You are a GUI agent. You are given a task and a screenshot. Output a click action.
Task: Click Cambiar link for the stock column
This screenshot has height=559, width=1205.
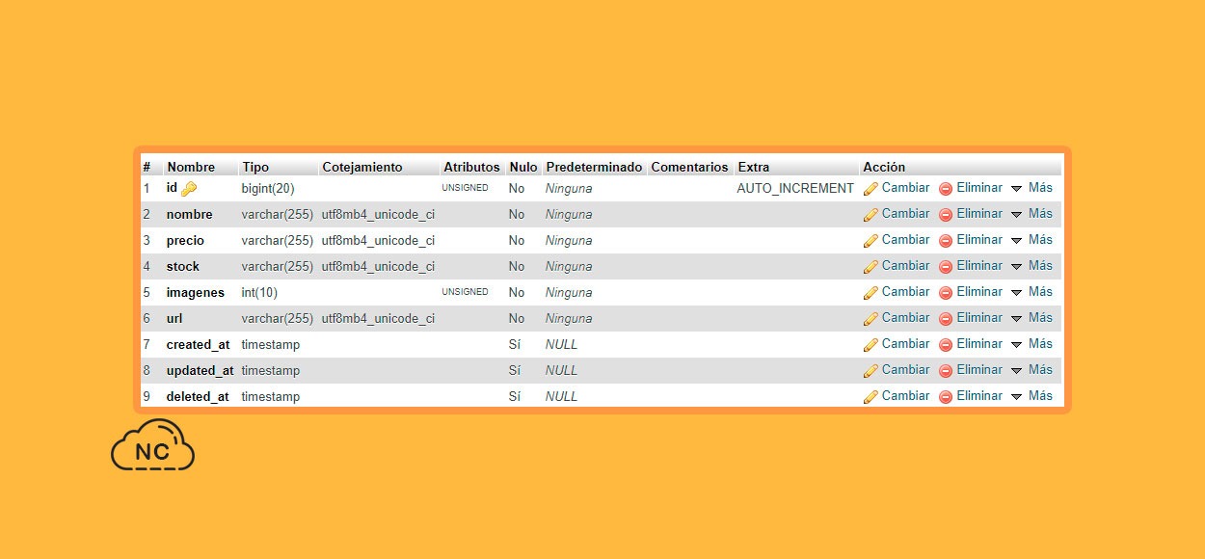[x=905, y=266]
